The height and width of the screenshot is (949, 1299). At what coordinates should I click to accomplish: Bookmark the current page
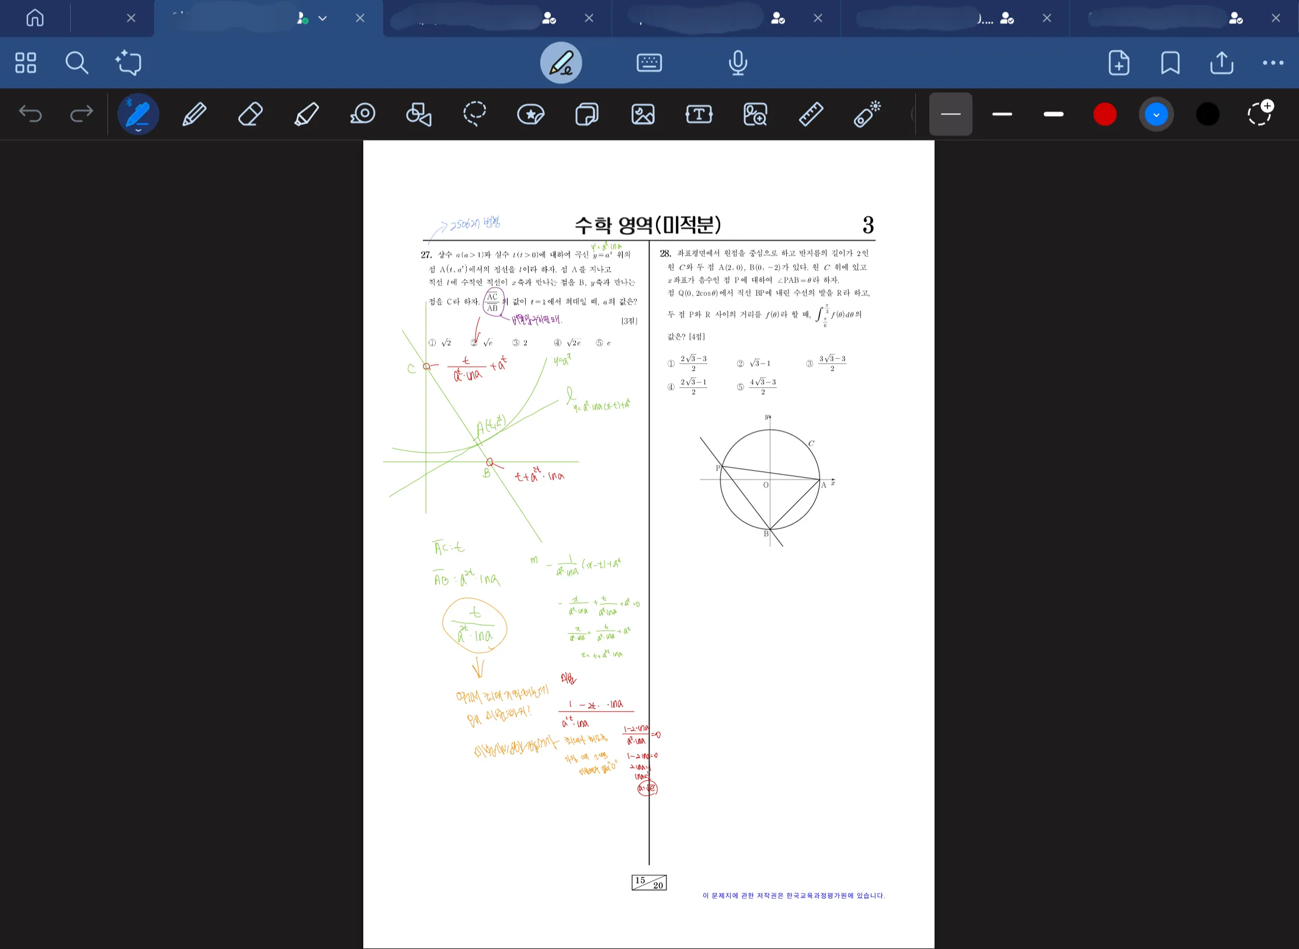pos(1171,63)
